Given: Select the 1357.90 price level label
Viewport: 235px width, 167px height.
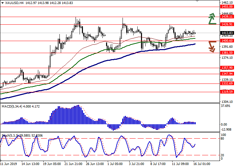Looking at the screenshot, I should [227, 67].
